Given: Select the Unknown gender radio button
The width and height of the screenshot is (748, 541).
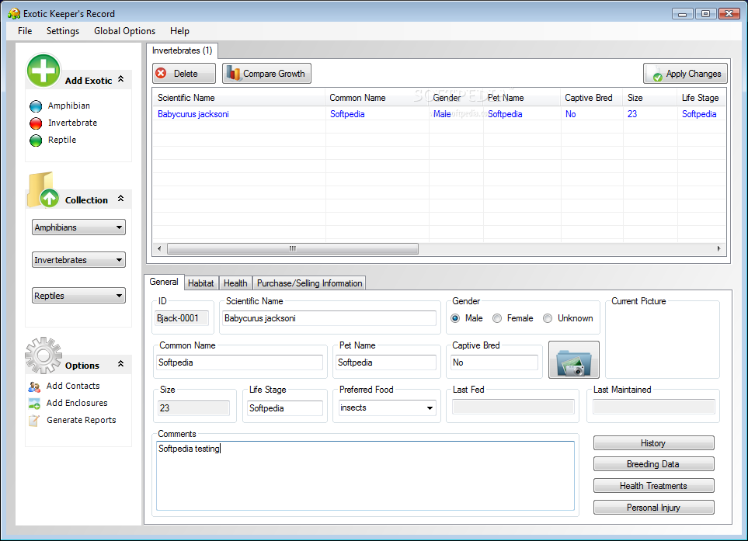Looking at the screenshot, I should (x=548, y=318).
